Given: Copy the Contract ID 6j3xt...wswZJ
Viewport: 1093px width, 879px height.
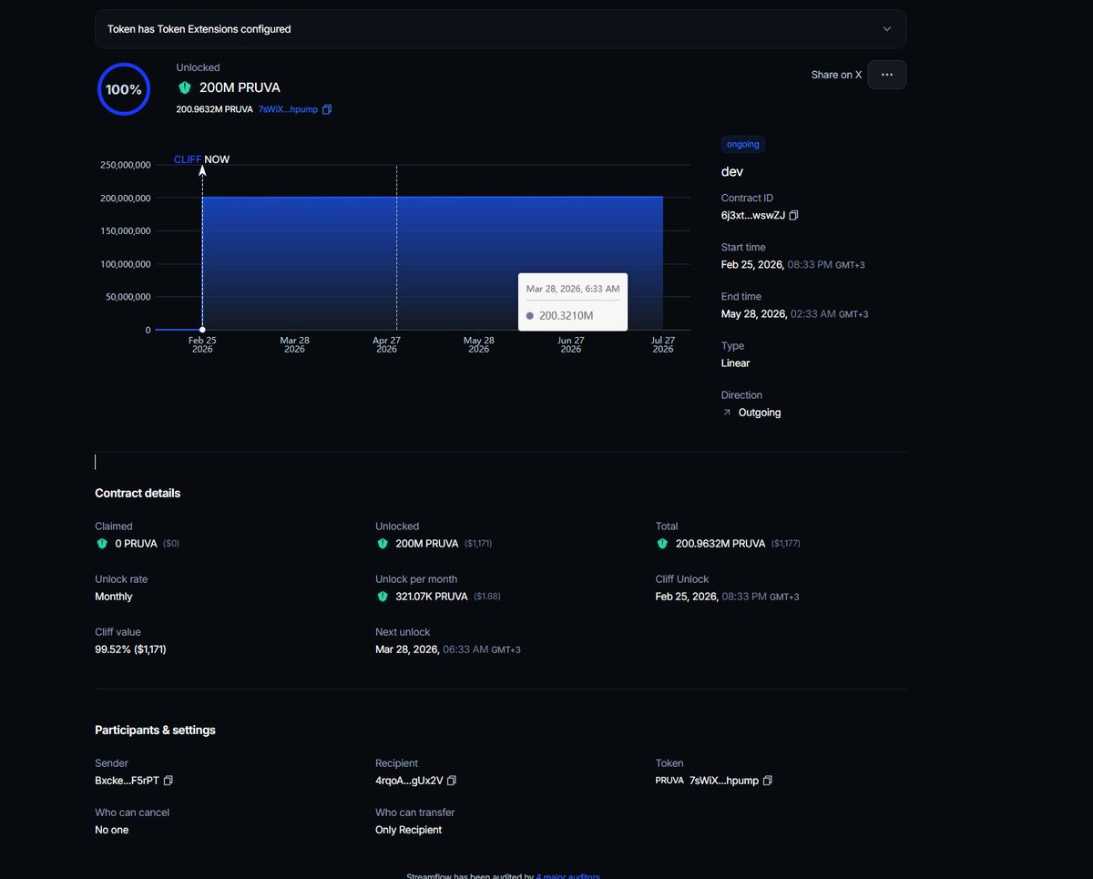Looking at the screenshot, I should 793,215.
